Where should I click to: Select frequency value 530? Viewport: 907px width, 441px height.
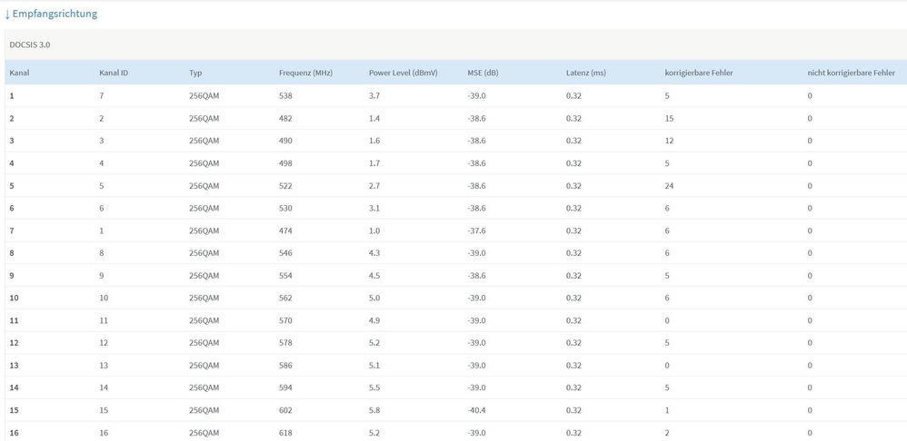click(x=285, y=209)
